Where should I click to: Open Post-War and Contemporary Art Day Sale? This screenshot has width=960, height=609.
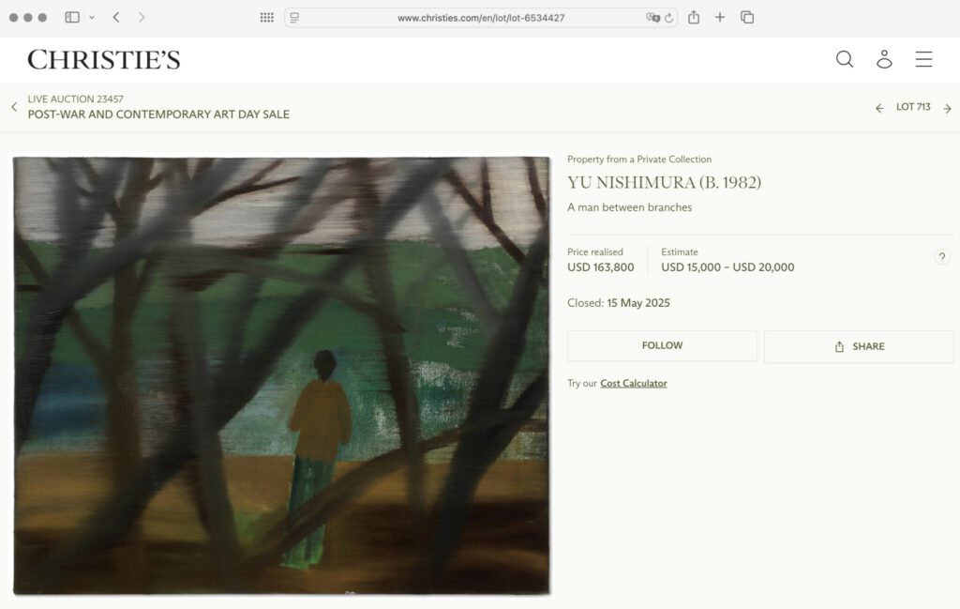click(158, 114)
